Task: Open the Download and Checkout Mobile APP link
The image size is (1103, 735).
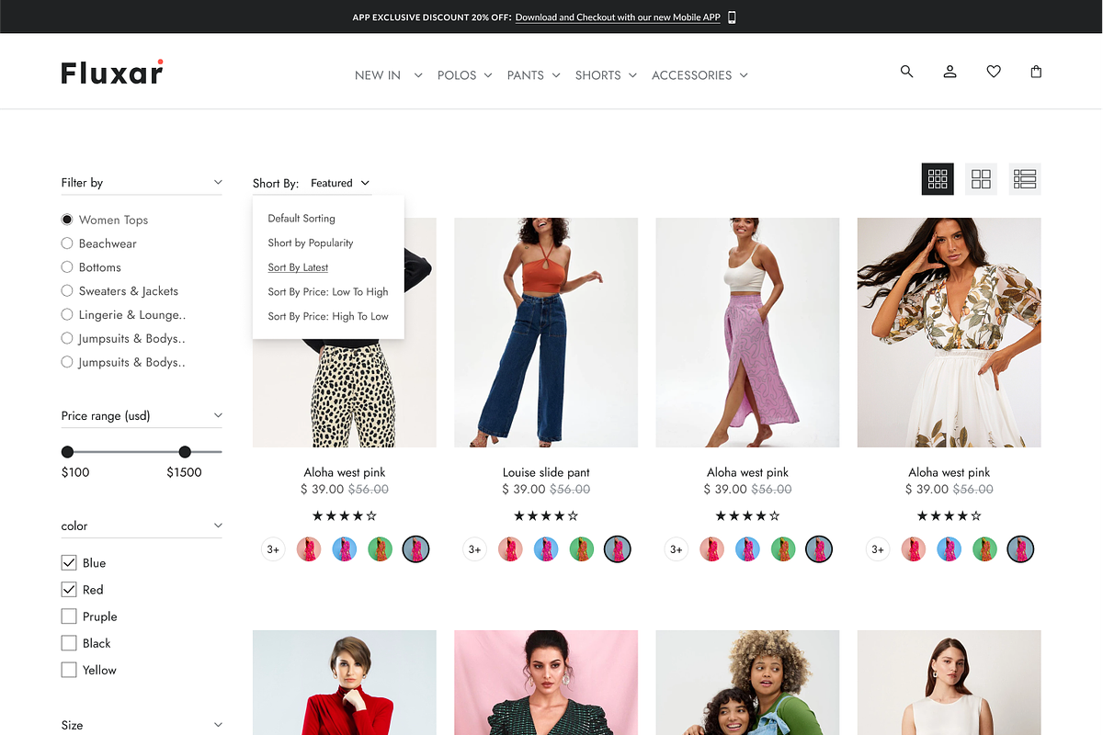Action: [618, 17]
